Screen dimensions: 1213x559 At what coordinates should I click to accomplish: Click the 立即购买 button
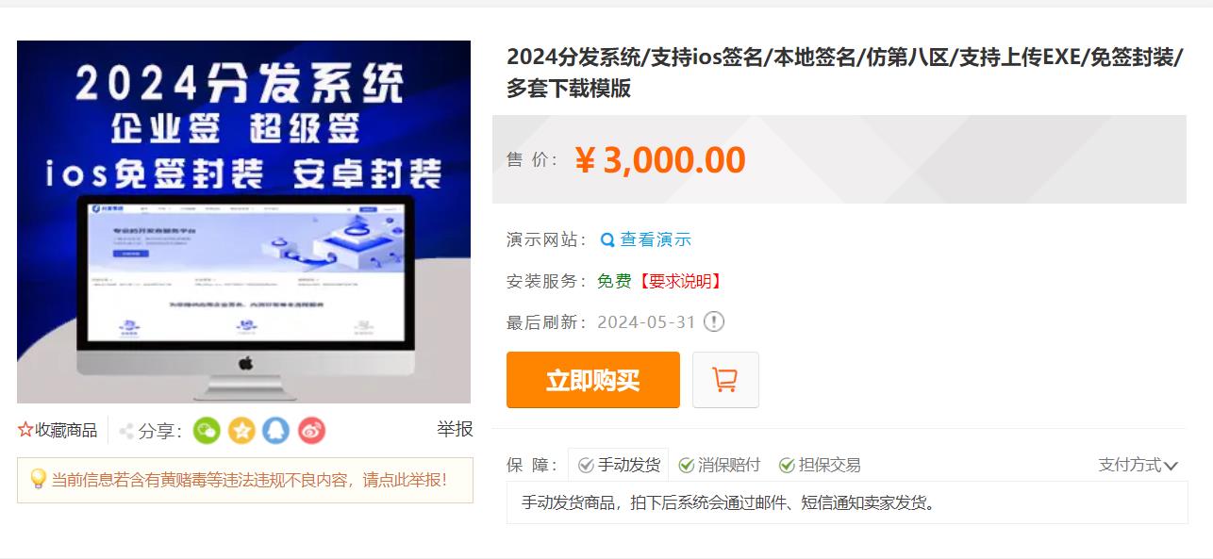click(x=593, y=380)
